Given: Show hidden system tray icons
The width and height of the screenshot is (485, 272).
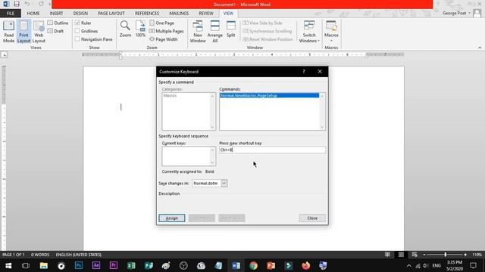Looking at the screenshot, I should [408, 265].
